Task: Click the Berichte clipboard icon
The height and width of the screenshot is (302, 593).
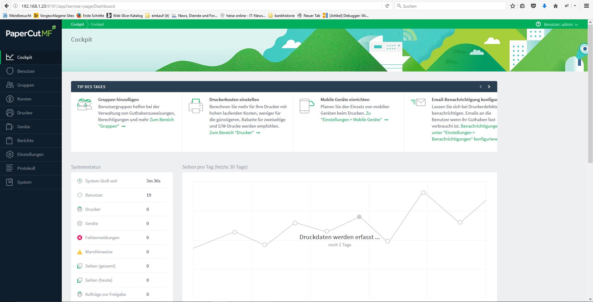Action: click(x=10, y=141)
